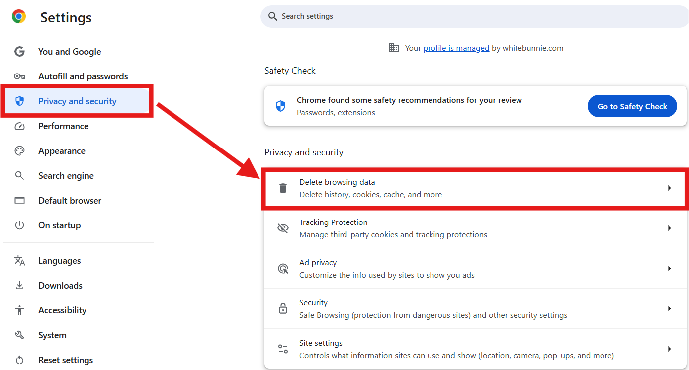Click the managed profile building icon
The image size is (689, 370).
point(394,48)
